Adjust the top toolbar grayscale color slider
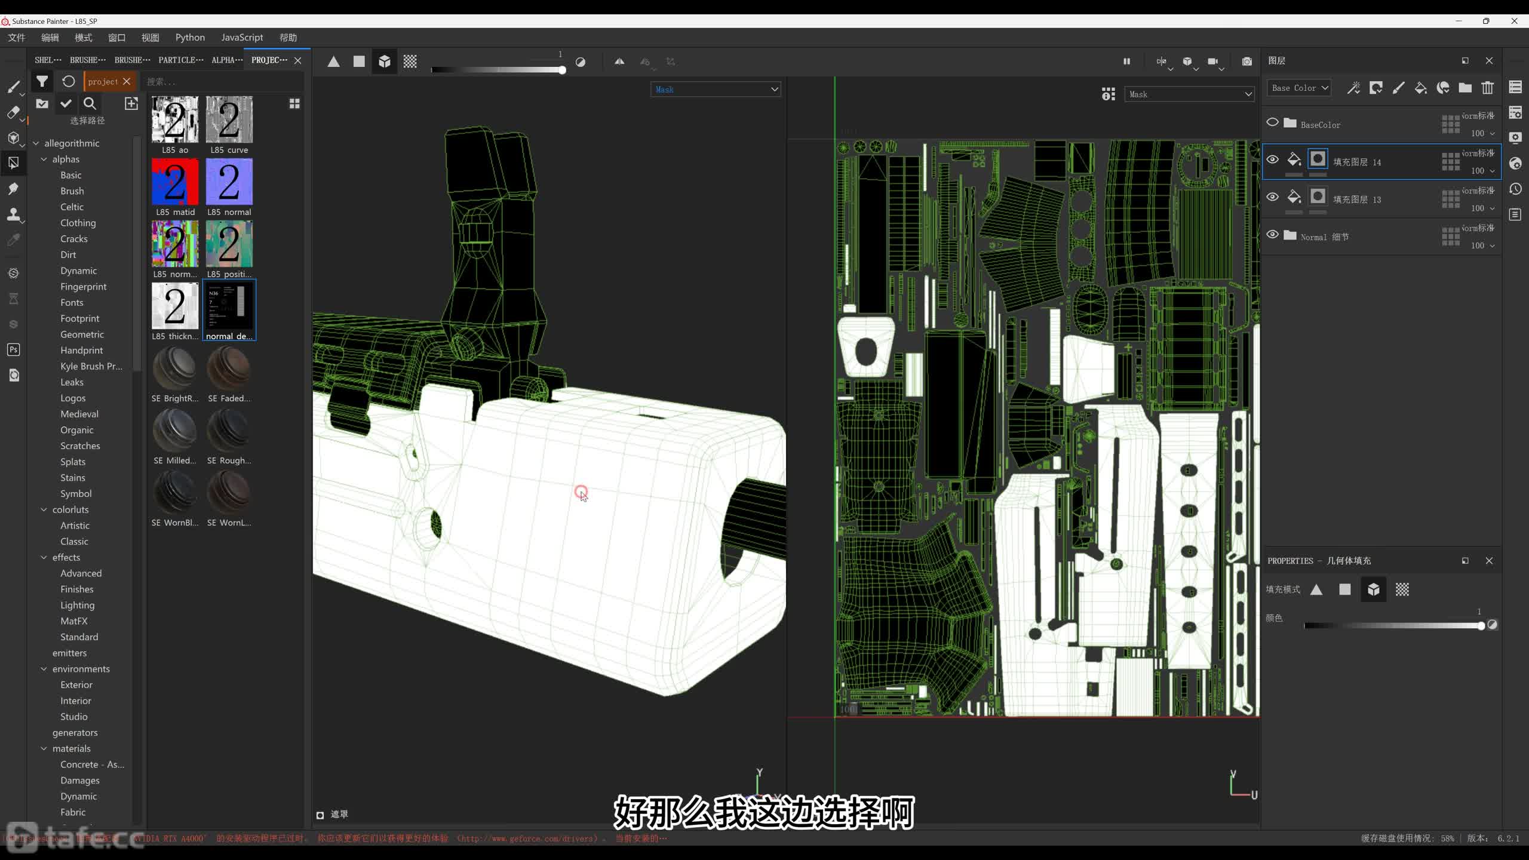 pyautogui.click(x=498, y=70)
